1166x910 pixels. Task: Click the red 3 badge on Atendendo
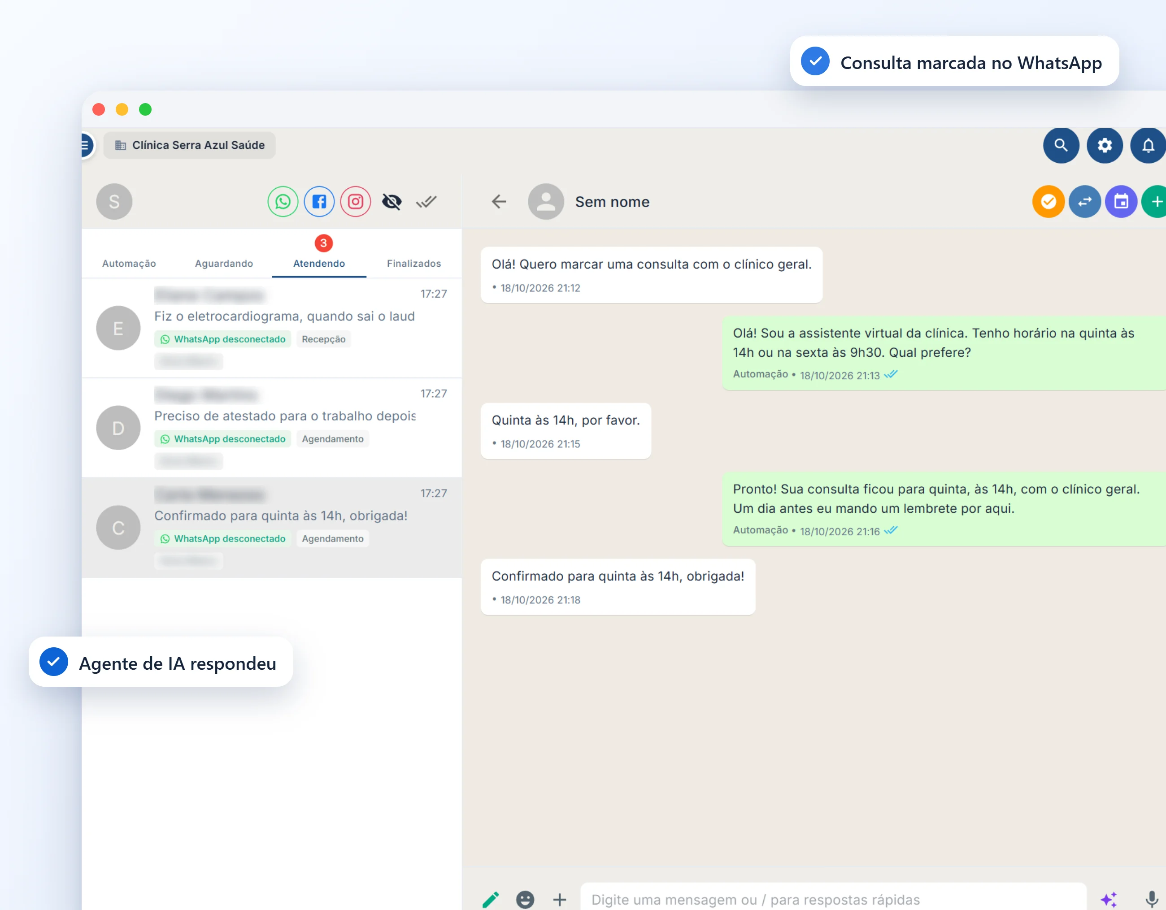tap(323, 243)
